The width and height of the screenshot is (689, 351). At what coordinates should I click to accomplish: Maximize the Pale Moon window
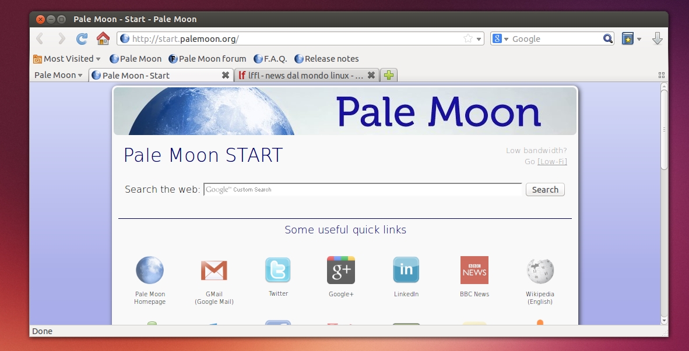pos(62,19)
